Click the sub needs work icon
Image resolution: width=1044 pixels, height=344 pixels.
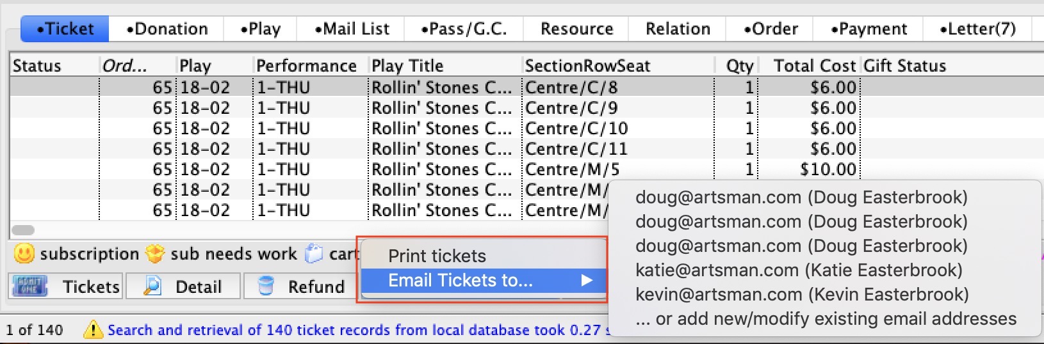(155, 254)
